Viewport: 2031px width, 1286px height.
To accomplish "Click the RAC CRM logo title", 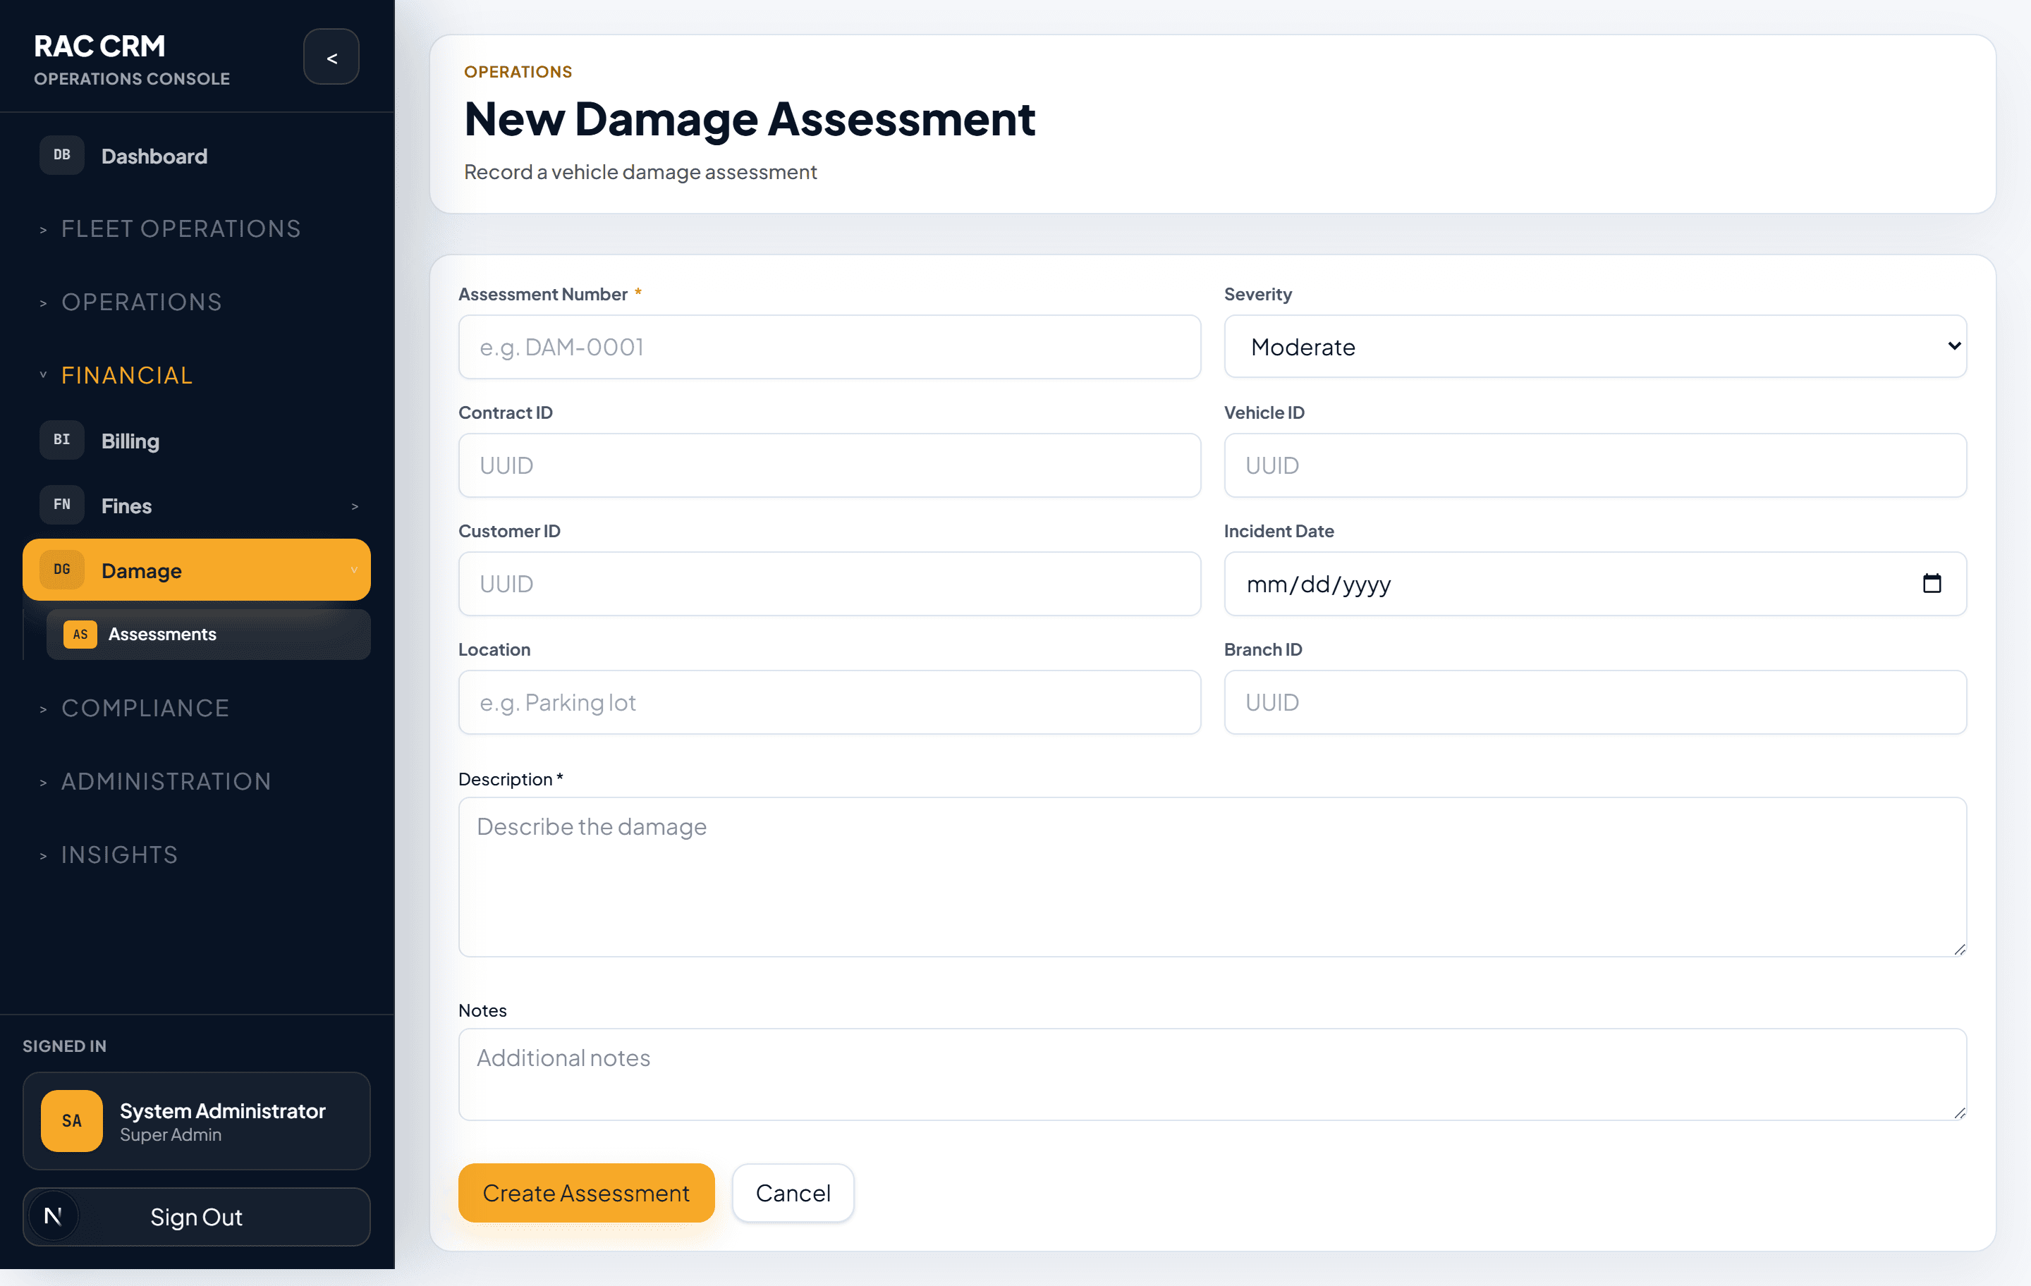I will 99,46.
